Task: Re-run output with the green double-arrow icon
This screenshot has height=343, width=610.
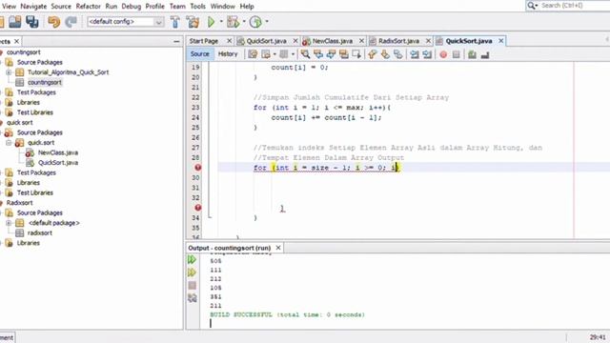Action: coord(192,259)
